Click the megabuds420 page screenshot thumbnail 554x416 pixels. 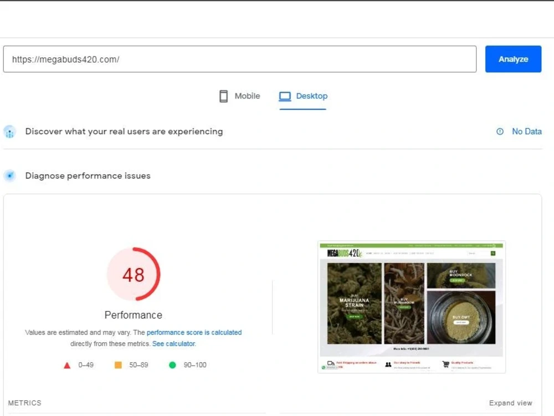coord(412,307)
